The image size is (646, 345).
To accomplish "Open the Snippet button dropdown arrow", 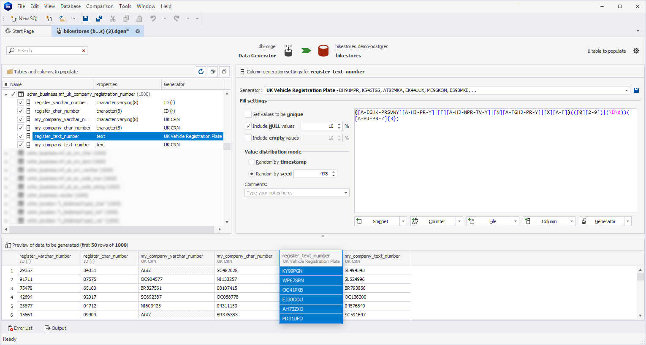I will pos(403,221).
